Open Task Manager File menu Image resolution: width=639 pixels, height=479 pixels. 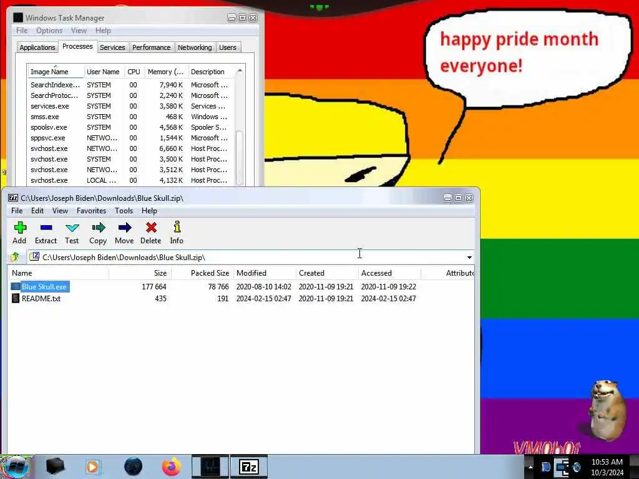(x=22, y=31)
